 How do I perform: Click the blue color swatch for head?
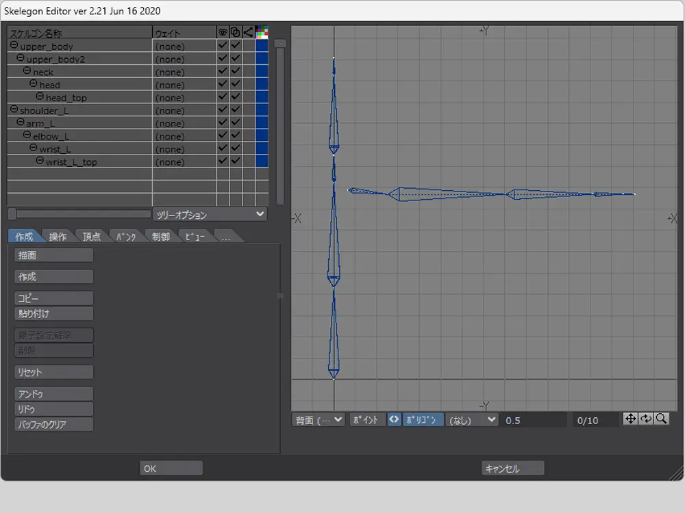(x=261, y=85)
